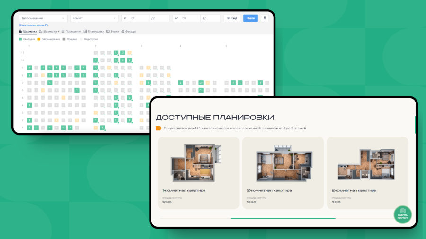Open the Тип помещения dropdown

click(43, 18)
